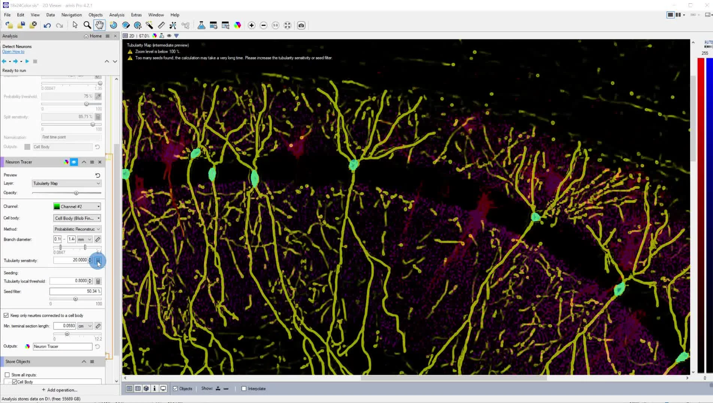Zoom in with the plus button
This screenshot has height=403, width=713.
click(252, 25)
